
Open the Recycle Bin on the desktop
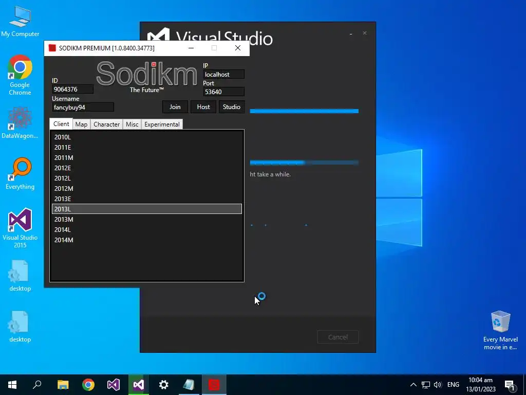(x=500, y=330)
